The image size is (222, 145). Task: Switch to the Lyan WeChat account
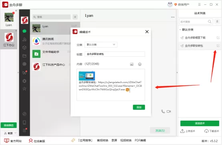click(x=9, y=20)
